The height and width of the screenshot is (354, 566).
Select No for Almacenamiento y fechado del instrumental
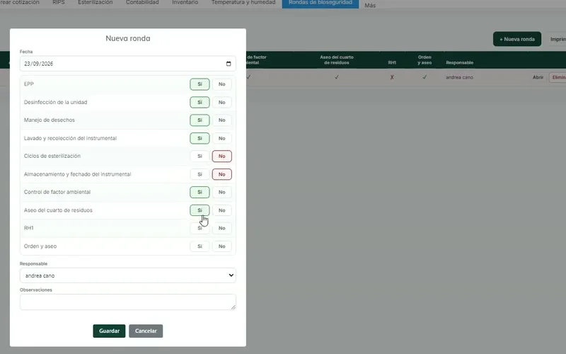[221, 174]
